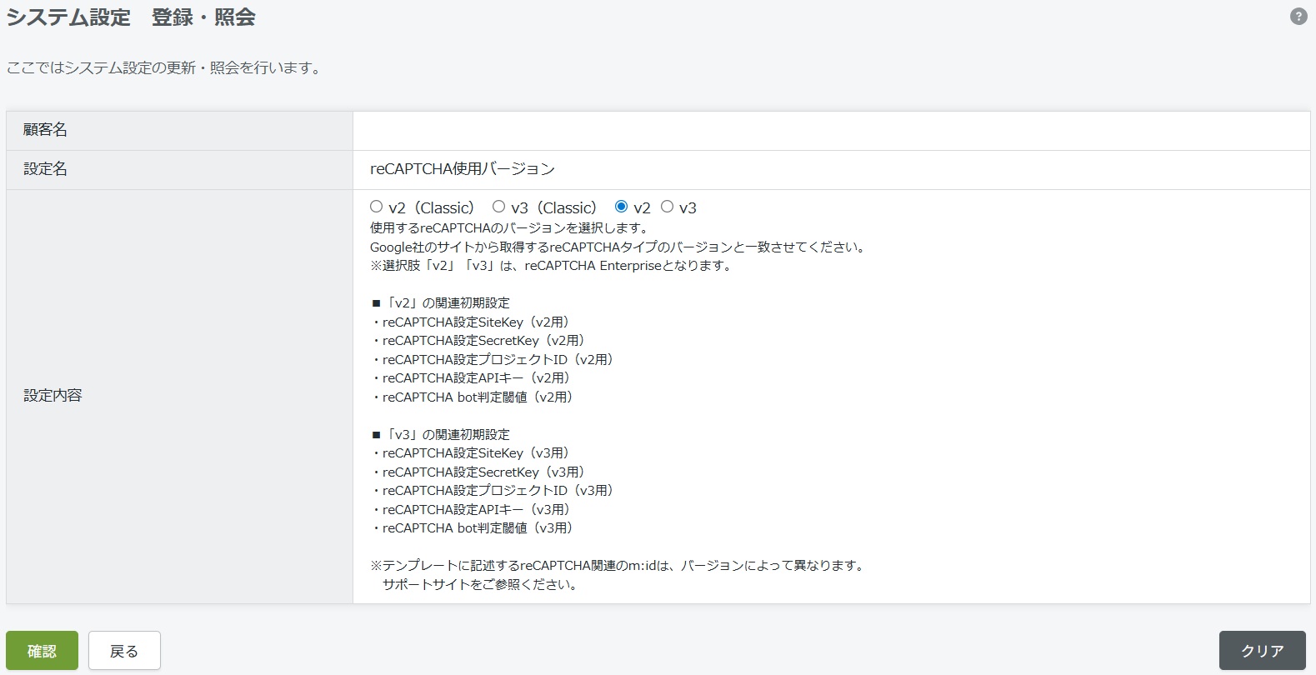Pick the plain v3 radio option
The image size is (1316, 675).
[667, 207]
